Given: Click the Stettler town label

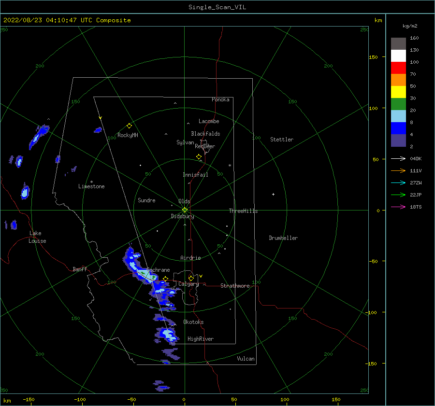Looking at the screenshot, I should point(282,140).
